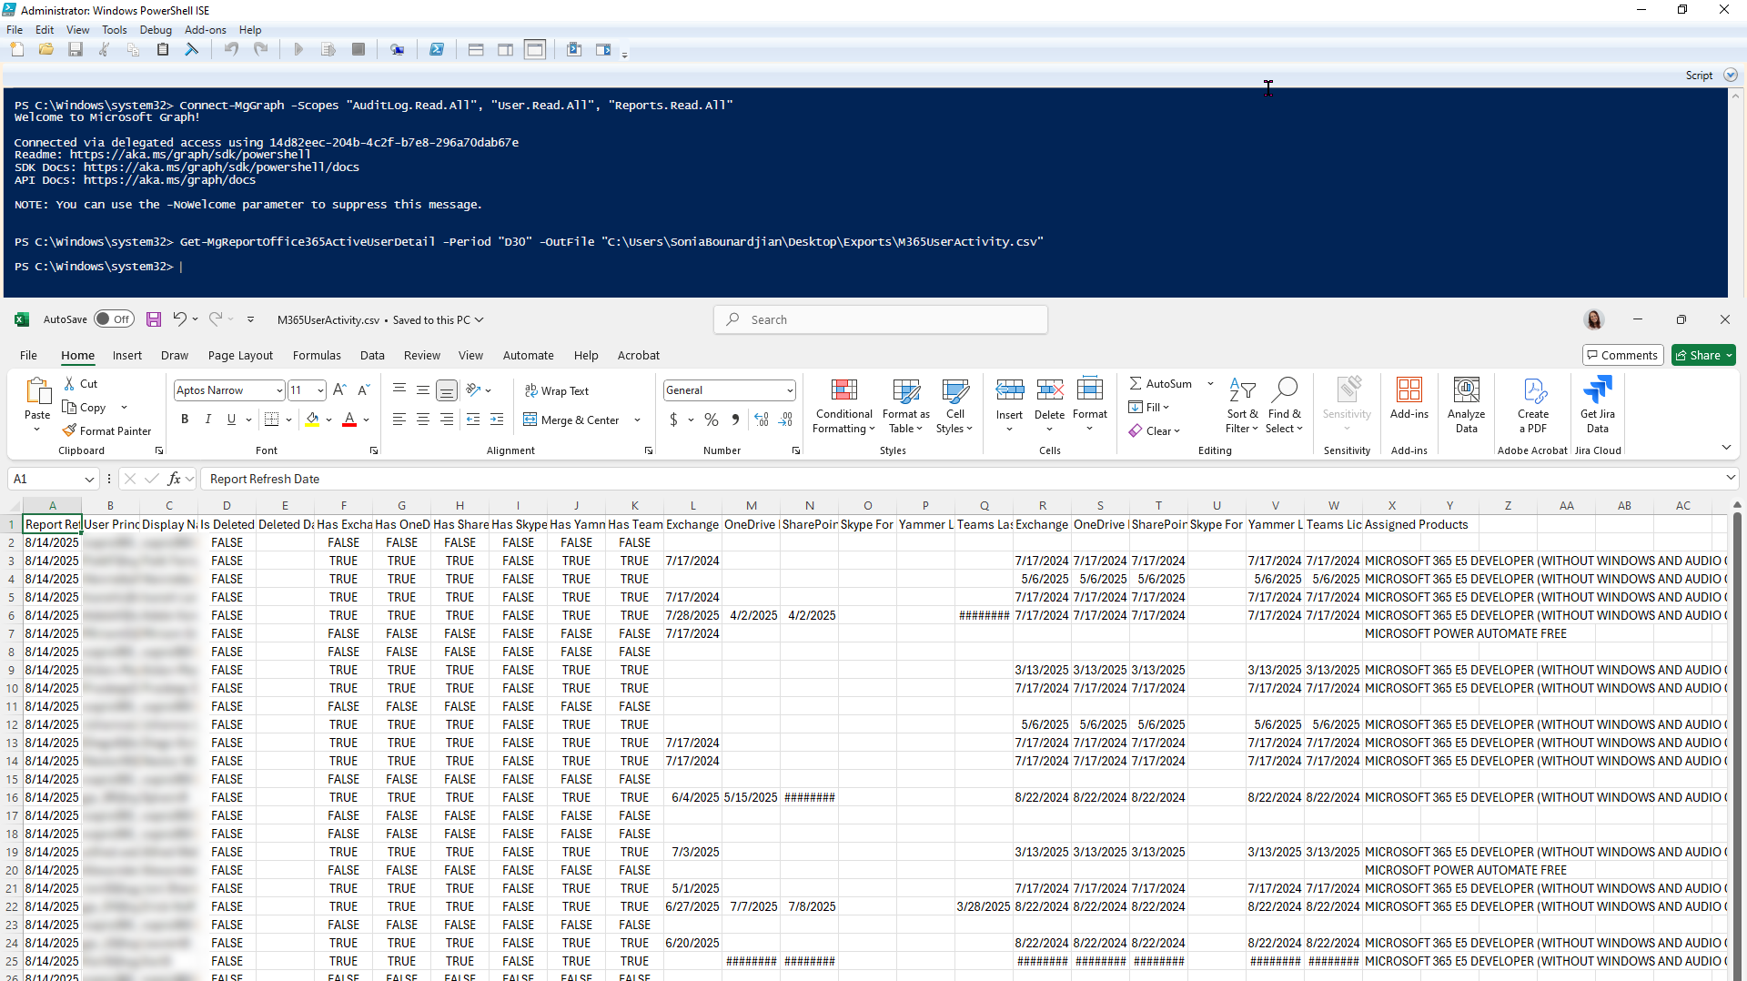Click New script icon in PowerShell ISE toolbar

[x=17, y=50]
